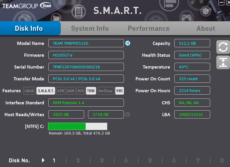Click the S.M.A.R.T. title text
Image resolution: width=230 pixels, height=167 pixels.
(x=117, y=11)
